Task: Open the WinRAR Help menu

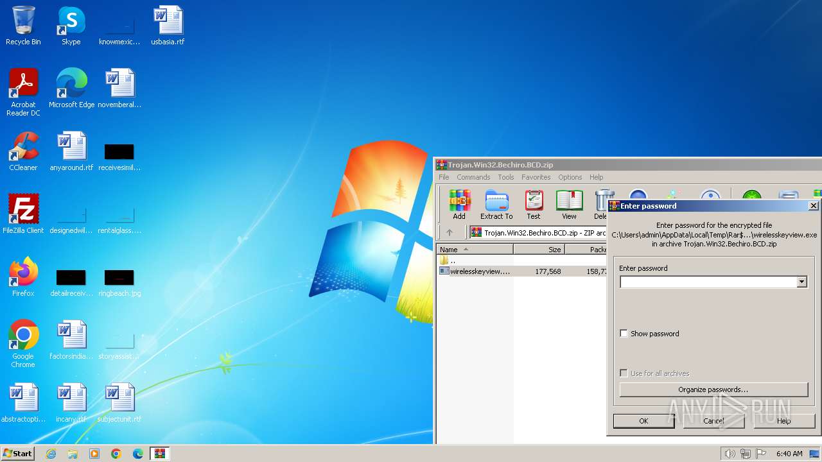Action: [x=597, y=177]
